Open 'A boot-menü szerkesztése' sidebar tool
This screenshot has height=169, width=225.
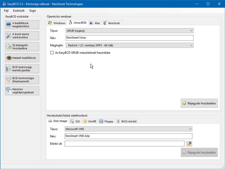click(22, 36)
